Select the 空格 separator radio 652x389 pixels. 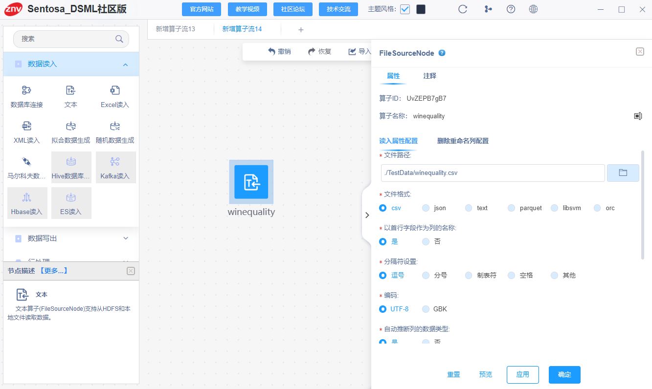point(511,275)
